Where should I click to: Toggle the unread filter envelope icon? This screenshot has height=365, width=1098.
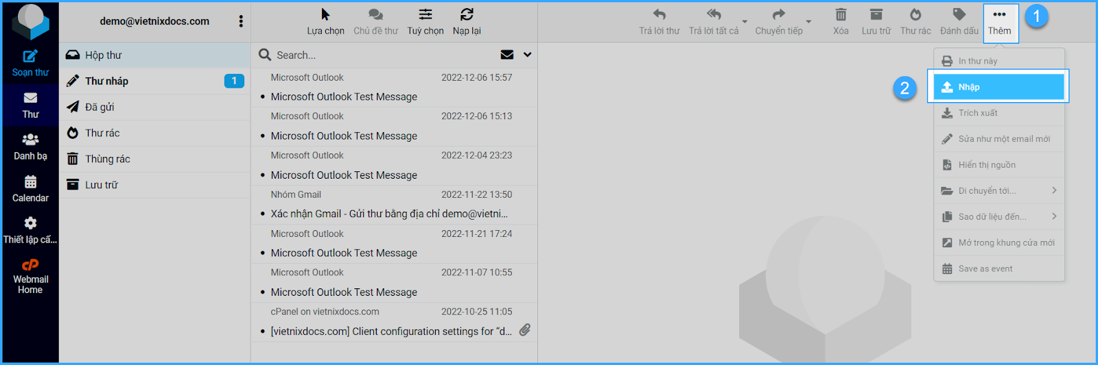tap(507, 55)
